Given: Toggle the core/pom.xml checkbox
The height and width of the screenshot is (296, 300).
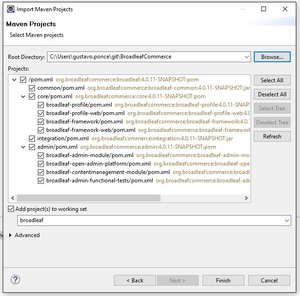Looking at the screenshot, I should tap(32, 96).
